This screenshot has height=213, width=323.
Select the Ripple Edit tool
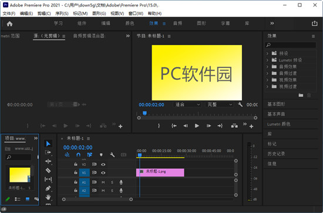[x=48, y=161]
